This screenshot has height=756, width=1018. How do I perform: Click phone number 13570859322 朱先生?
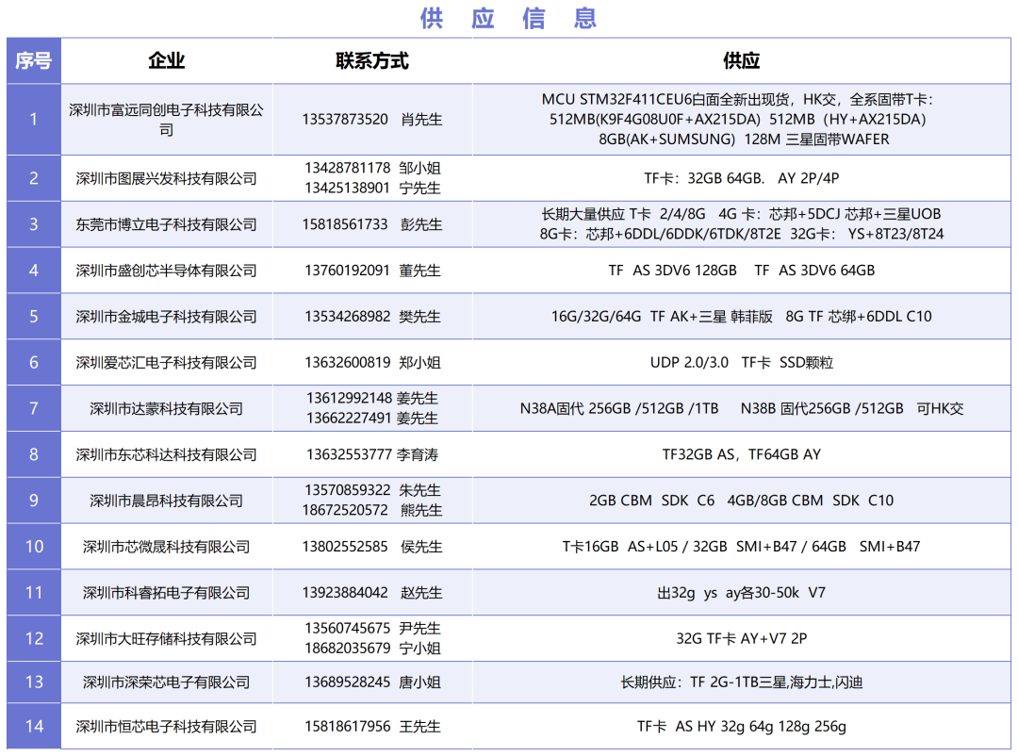click(x=372, y=490)
